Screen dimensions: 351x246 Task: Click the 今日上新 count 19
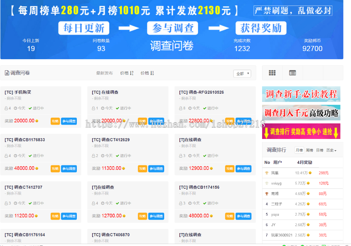click(31, 49)
